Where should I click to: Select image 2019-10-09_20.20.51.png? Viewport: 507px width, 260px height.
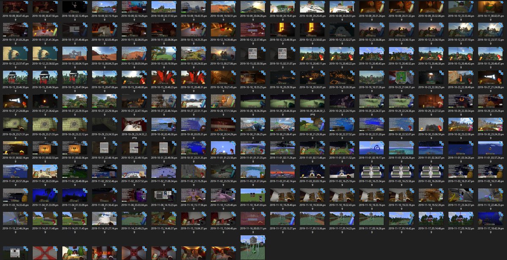[342, 7]
